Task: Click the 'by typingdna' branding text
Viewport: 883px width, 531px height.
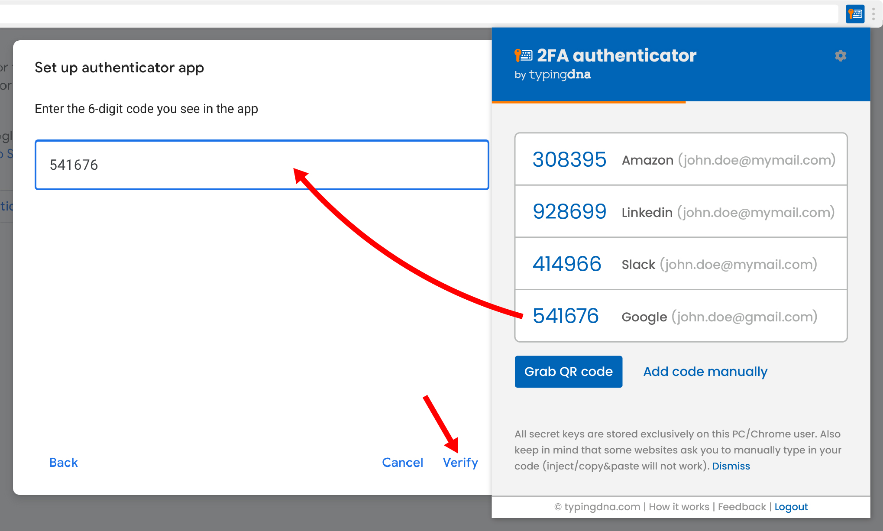Action: [x=553, y=74]
